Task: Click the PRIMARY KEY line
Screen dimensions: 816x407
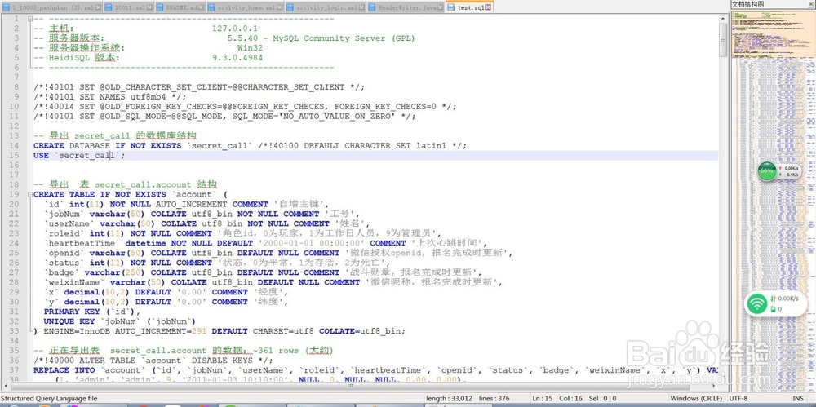Action: 92,312
